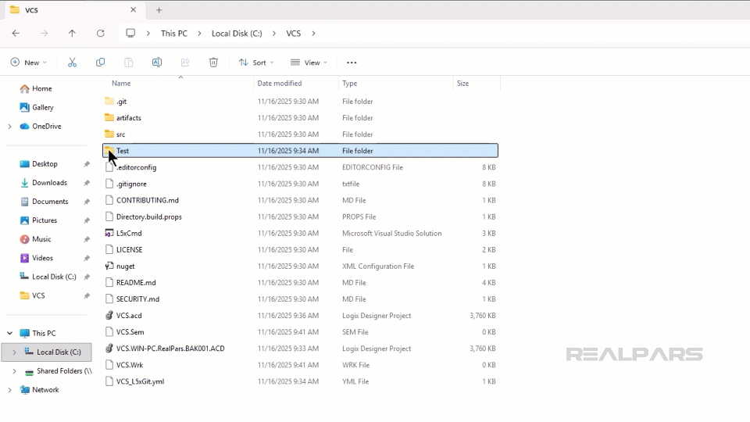This screenshot has height=422, width=750.
Task: Close the VCS tab
Action: pos(133,9)
